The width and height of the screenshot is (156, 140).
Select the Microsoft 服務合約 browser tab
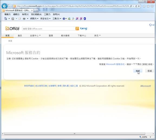click(18, 11)
